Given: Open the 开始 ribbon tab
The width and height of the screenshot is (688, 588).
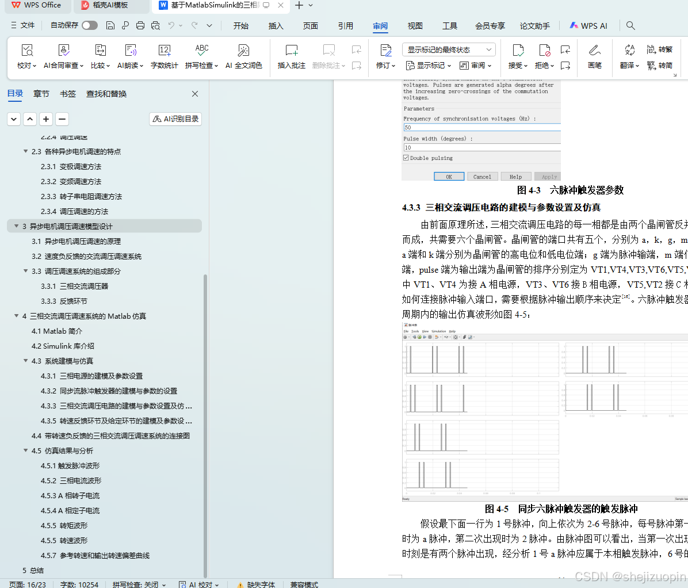Looking at the screenshot, I should pyautogui.click(x=241, y=26).
